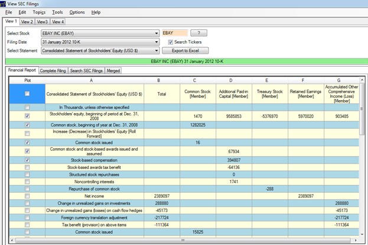
Task: Uncheck the Plot box for Stock-based compensation
Action: pyautogui.click(x=27, y=159)
